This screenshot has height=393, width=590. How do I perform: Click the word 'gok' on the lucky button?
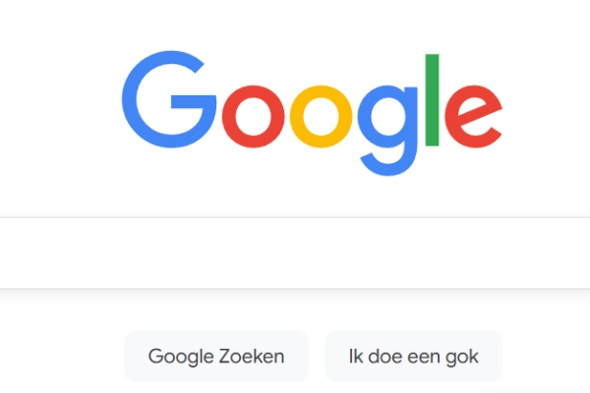click(x=462, y=358)
